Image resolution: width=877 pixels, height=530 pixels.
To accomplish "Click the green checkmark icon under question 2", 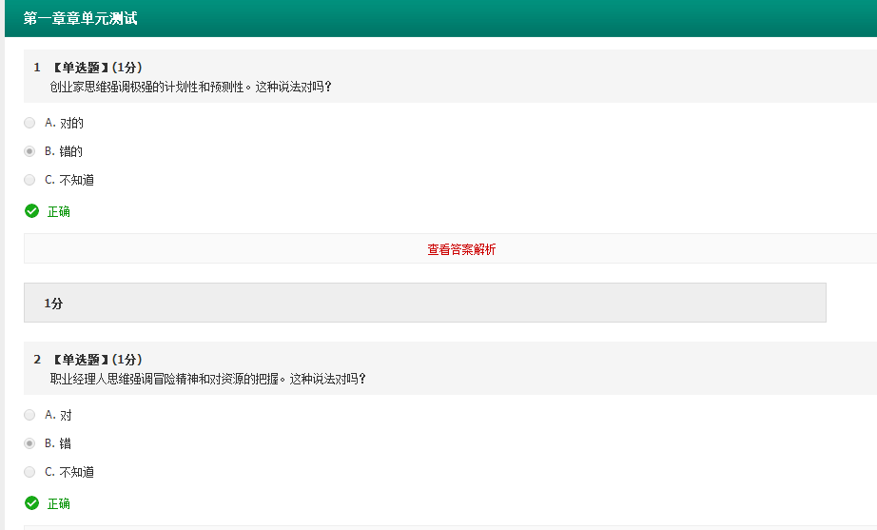I will pos(31,503).
